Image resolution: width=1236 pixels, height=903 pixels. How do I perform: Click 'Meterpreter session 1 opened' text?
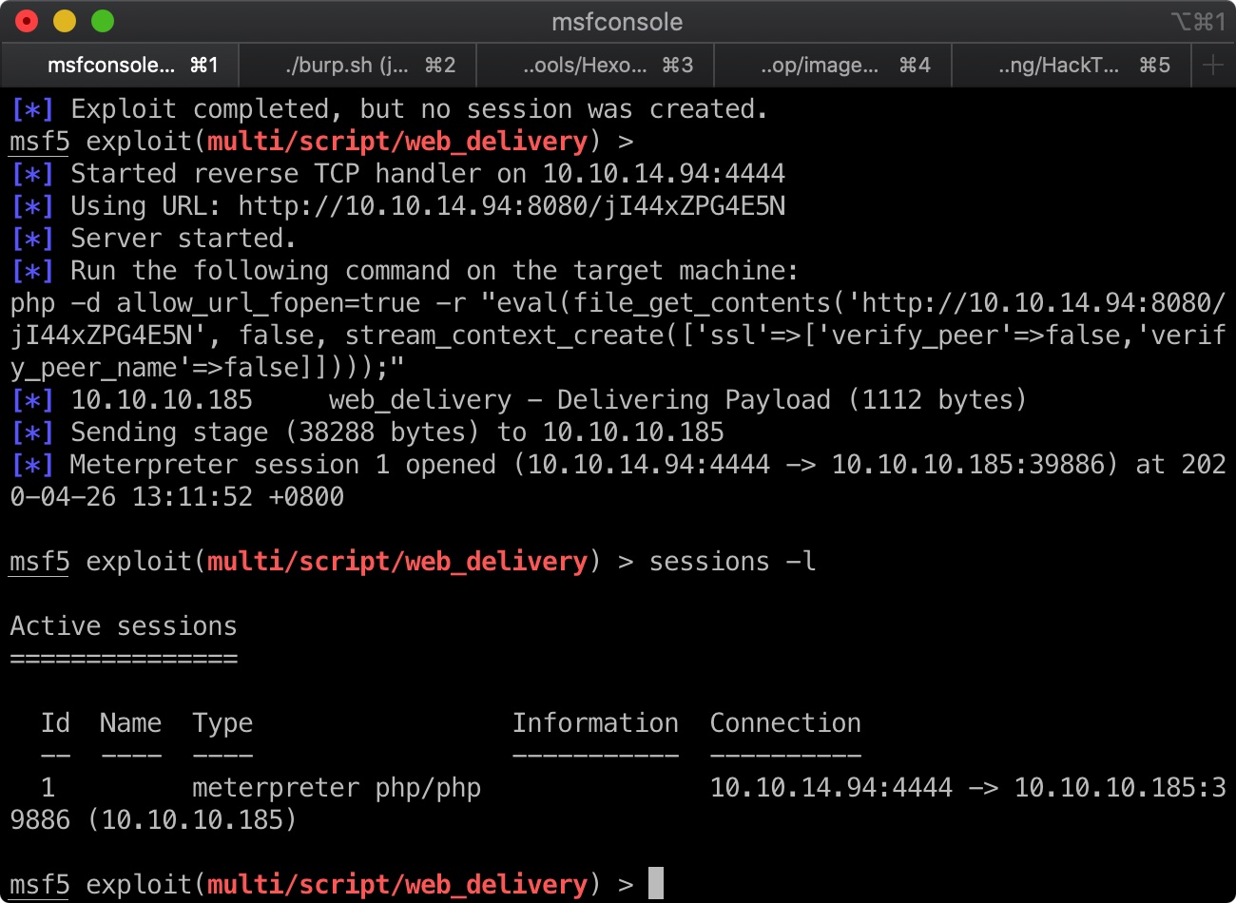click(x=283, y=465)
